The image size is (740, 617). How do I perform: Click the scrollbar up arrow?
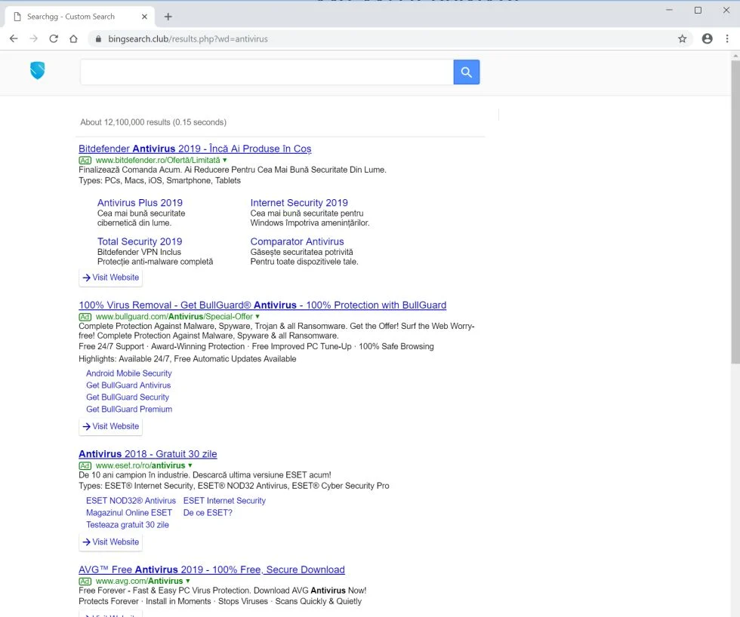point(735,56)
